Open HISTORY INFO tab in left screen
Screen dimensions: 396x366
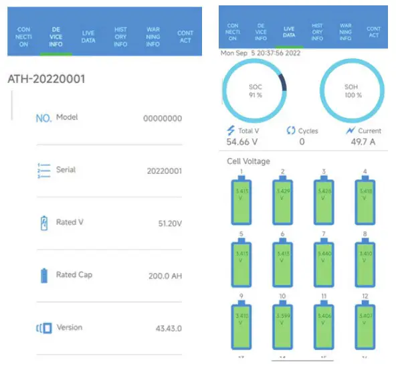[x=120, y=37]
